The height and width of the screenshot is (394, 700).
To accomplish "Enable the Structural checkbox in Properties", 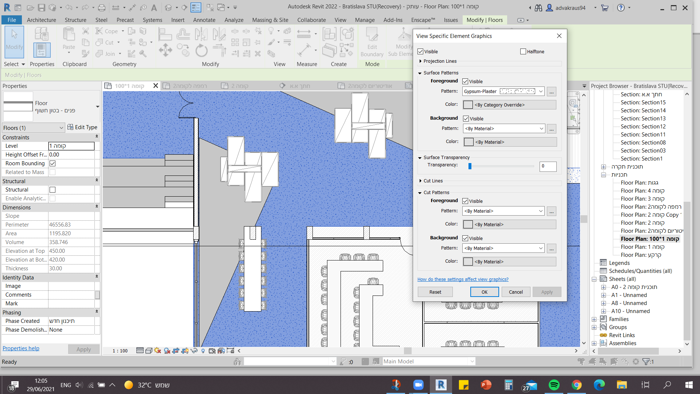I will [52, 189].
